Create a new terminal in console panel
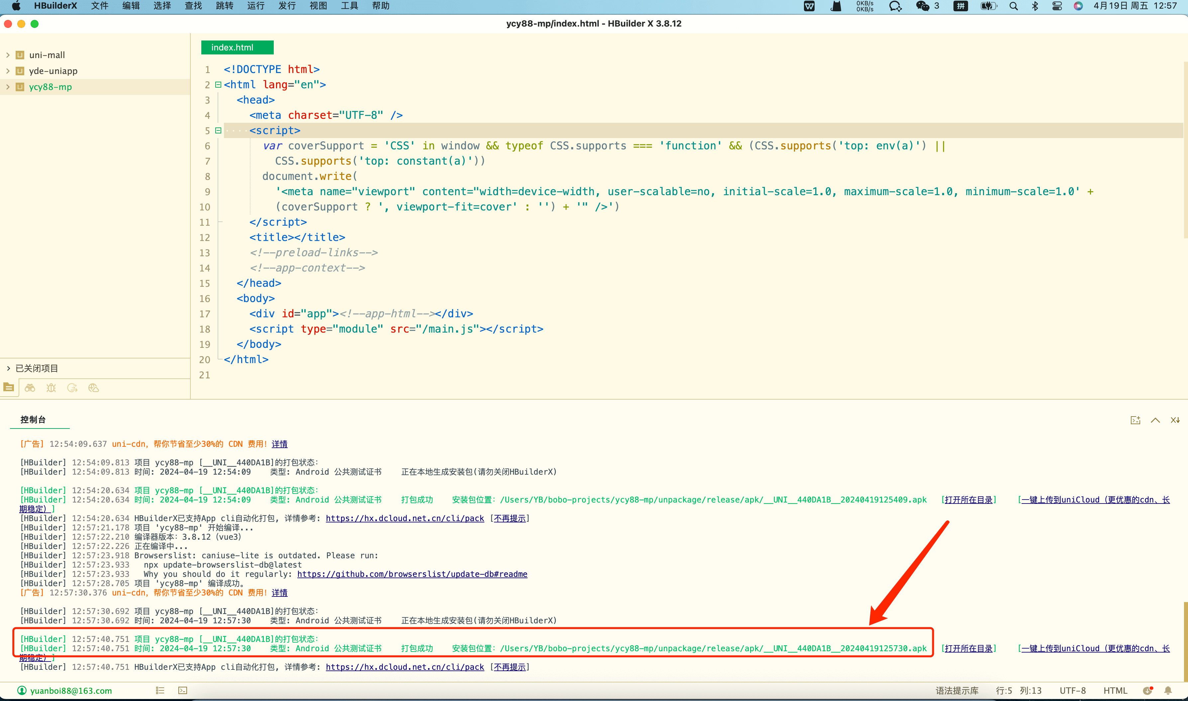1188x701 pixels. pos(1135,420)
